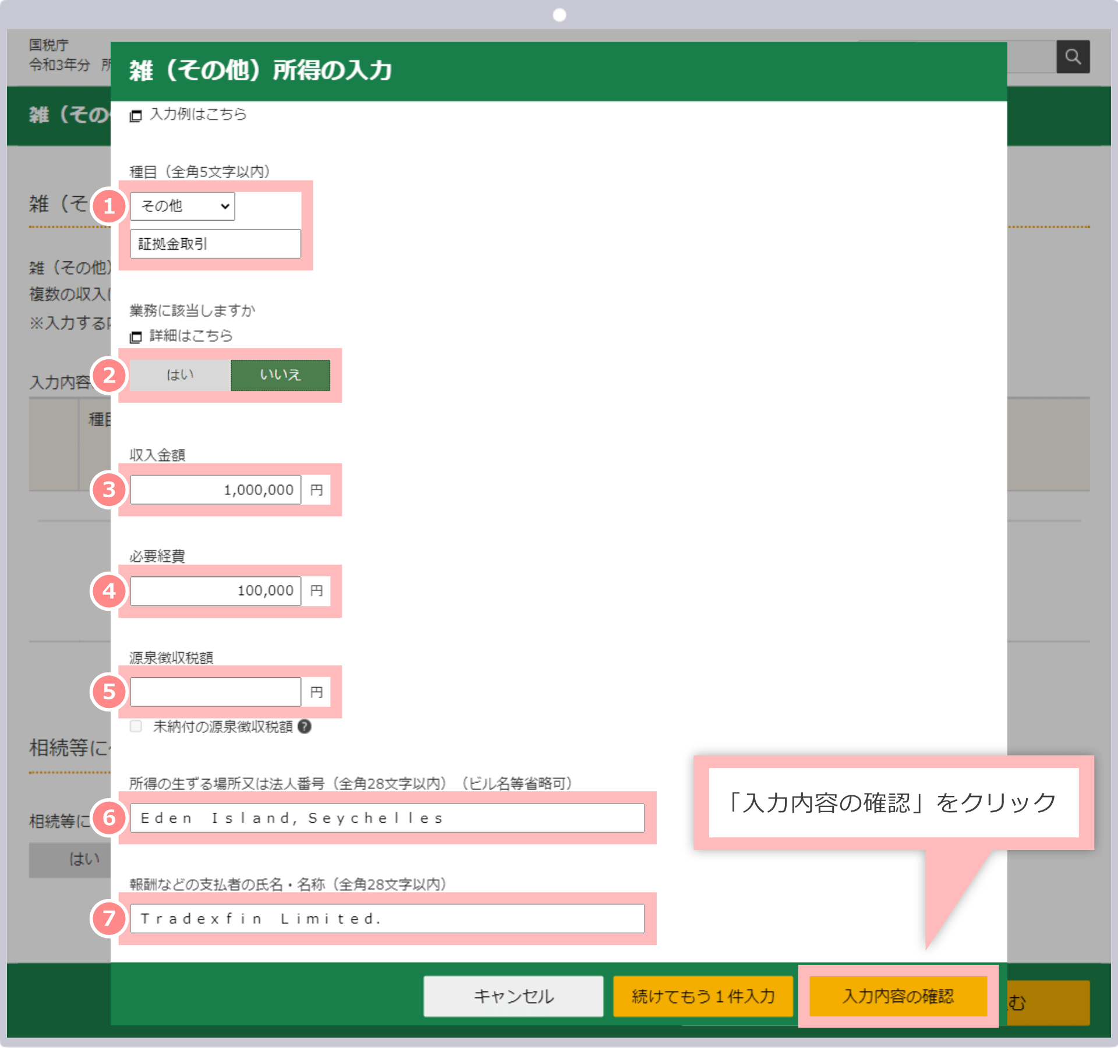
Task: Select はい for 業務に該当しますか
Action: pos(179,375)
